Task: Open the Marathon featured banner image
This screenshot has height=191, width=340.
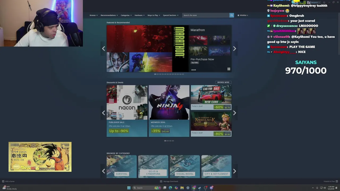Action: point(147,49)
